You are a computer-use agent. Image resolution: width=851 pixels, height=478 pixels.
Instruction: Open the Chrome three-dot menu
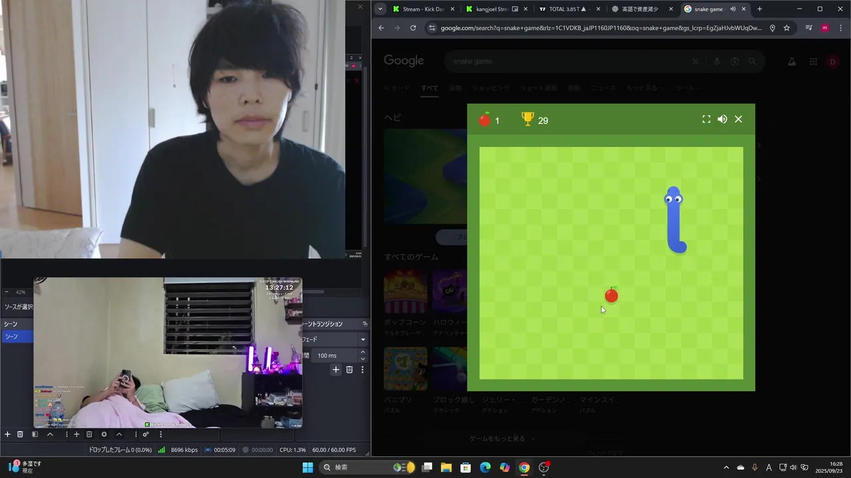[840, 28]
